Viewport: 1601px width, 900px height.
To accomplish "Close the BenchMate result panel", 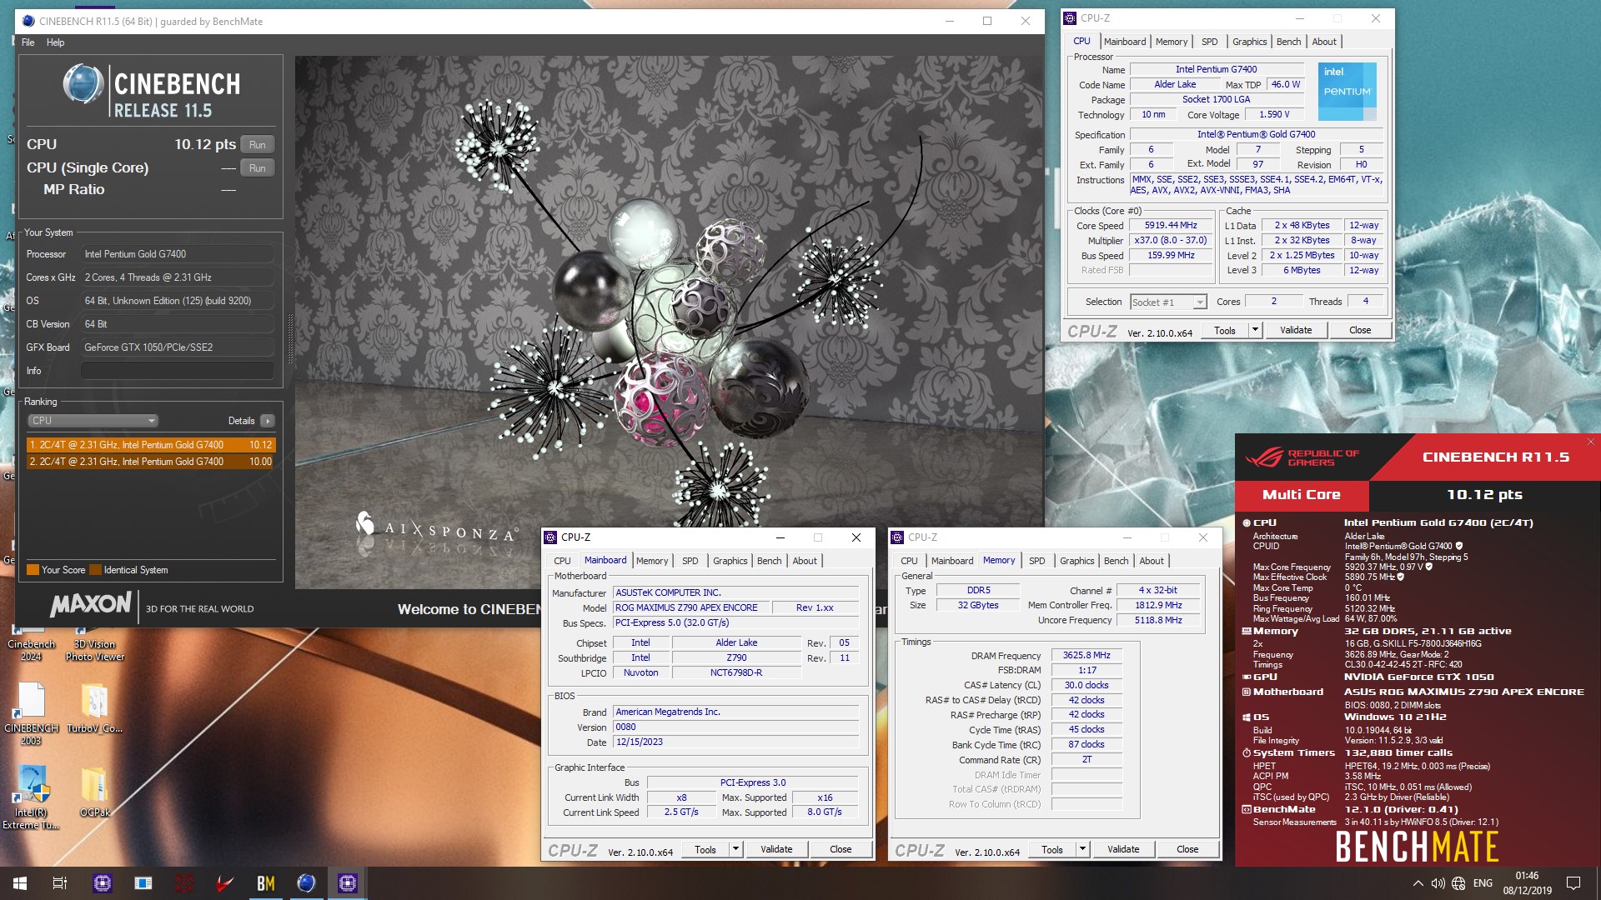I will (x=1590, y=442).
